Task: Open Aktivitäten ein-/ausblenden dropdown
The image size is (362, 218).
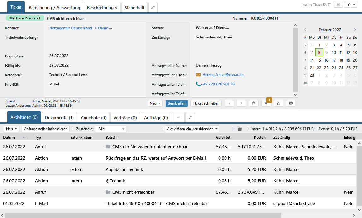Action: (192, 129)
